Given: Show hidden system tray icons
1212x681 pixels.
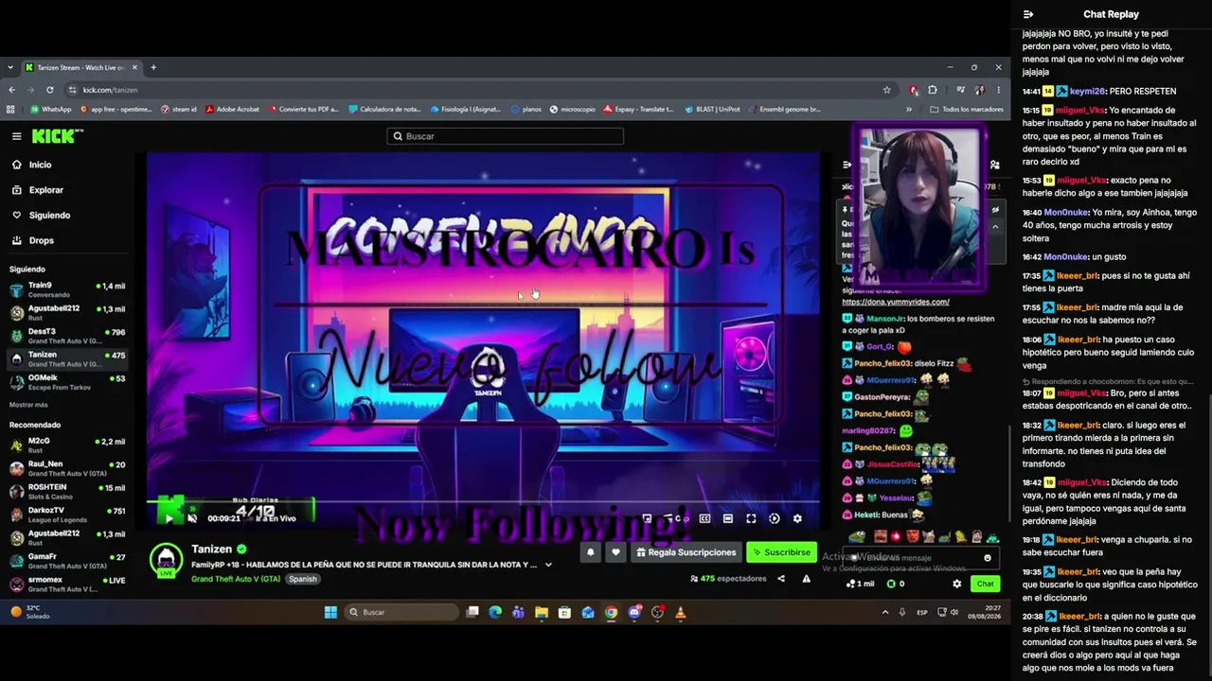Looking at the screenshot, I should 885,612.
